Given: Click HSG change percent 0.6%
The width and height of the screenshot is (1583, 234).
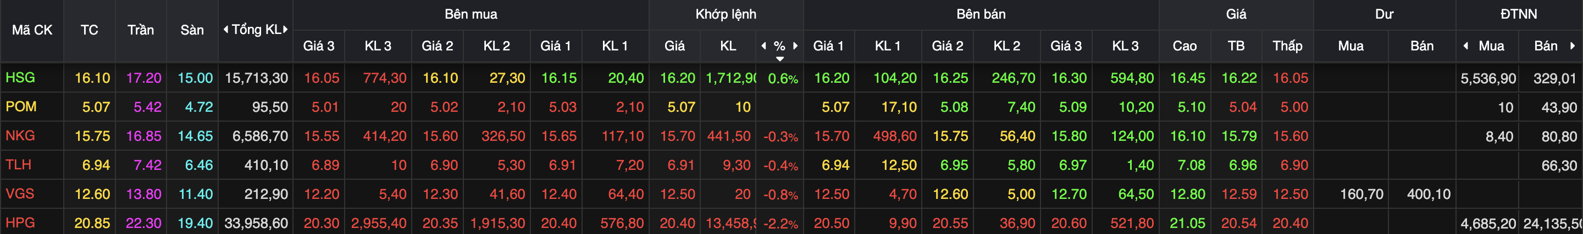Looking at the screenshot, I should [783, 79].
